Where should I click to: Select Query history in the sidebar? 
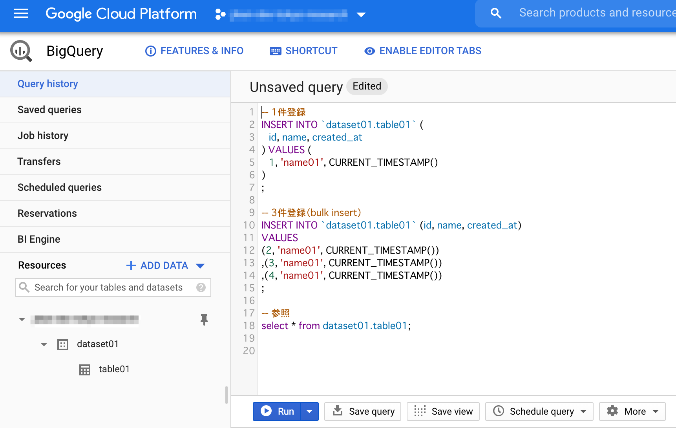tap(115, 84)
